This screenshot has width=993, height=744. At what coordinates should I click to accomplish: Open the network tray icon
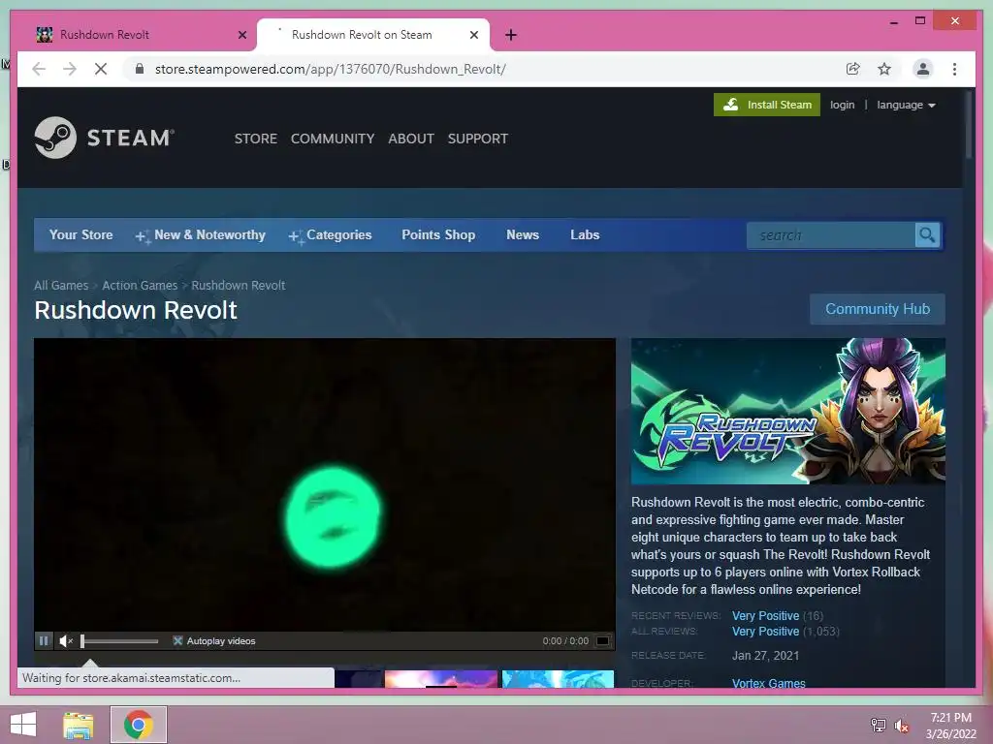(878, 726)
